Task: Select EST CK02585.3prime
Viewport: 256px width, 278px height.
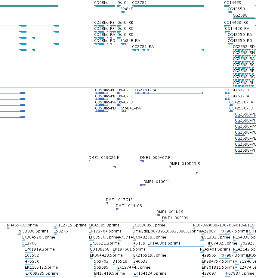Action: tap(90, 228)
